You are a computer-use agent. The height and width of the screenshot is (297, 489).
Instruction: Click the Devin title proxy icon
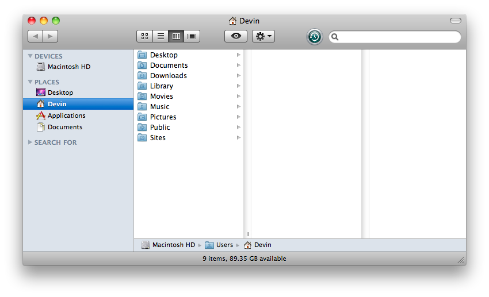coord(232,21)
